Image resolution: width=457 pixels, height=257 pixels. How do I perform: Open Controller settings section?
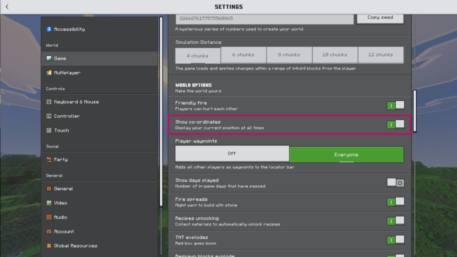[x=100, y=116]
